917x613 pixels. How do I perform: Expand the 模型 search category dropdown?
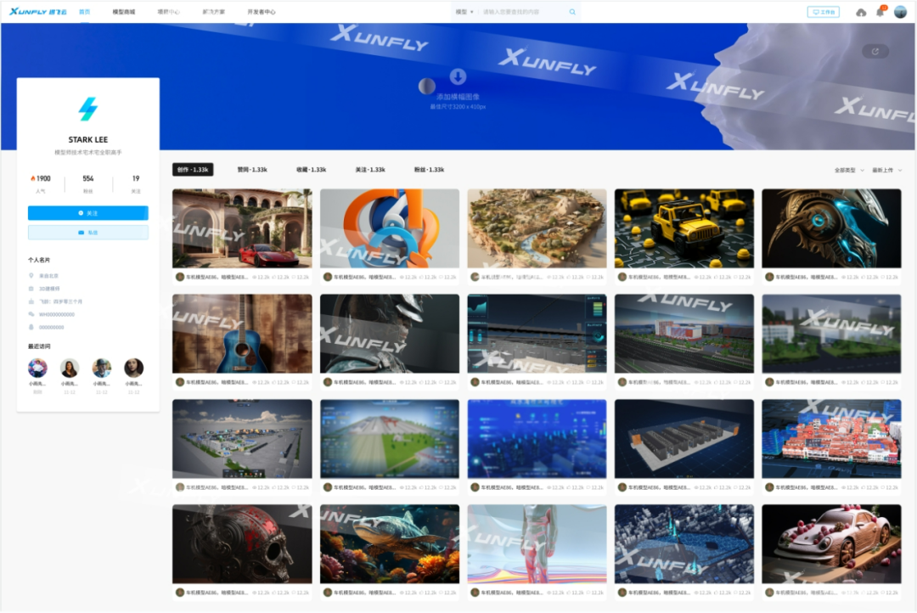pyautogui.click(x=464, y=12)
